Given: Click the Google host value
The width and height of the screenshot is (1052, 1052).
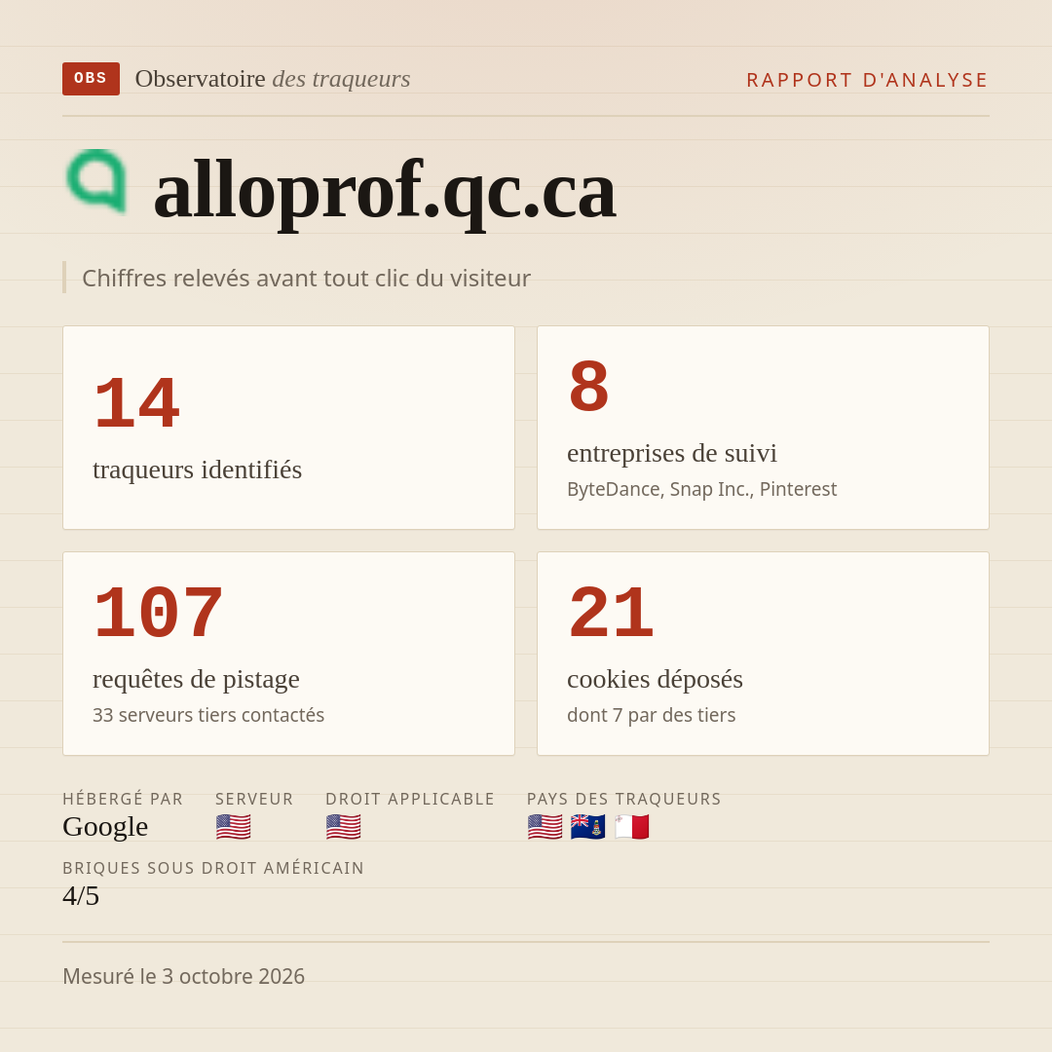Looking at the screenshot, I should tap(105, 827).
